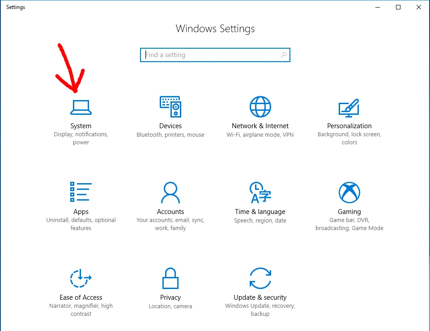Screen dimensions: 430x331
Task: Click the Ease of Access clock-arrow icon
Action: 81,278
